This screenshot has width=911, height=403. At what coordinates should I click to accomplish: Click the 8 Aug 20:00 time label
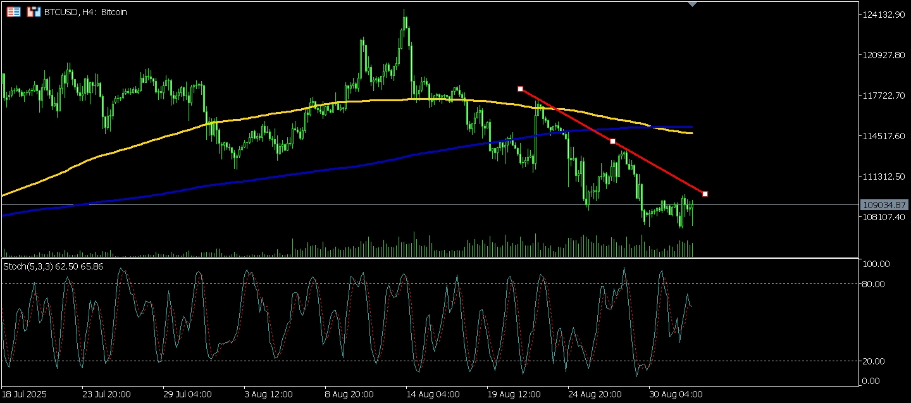coord(349,394)
